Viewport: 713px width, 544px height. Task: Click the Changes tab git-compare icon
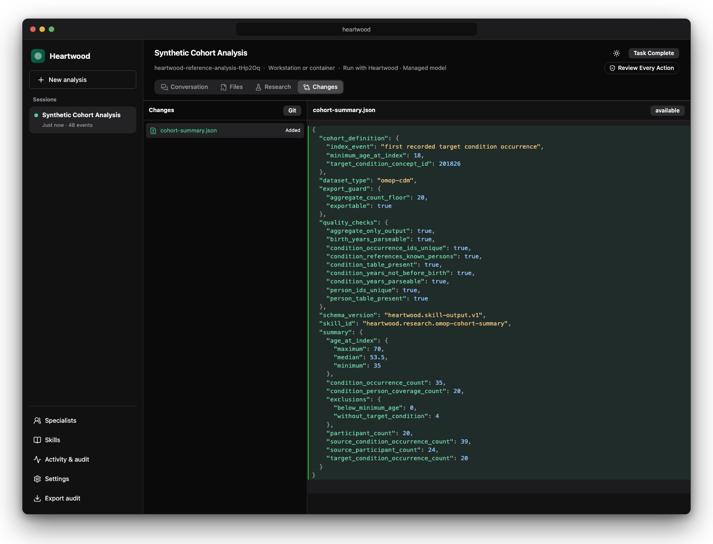[306, 87]
